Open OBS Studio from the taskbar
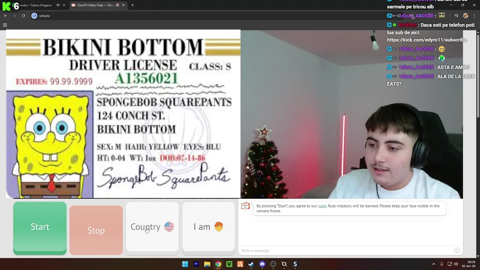The height and width of the screenshot is (270, 480). (273, 264)
